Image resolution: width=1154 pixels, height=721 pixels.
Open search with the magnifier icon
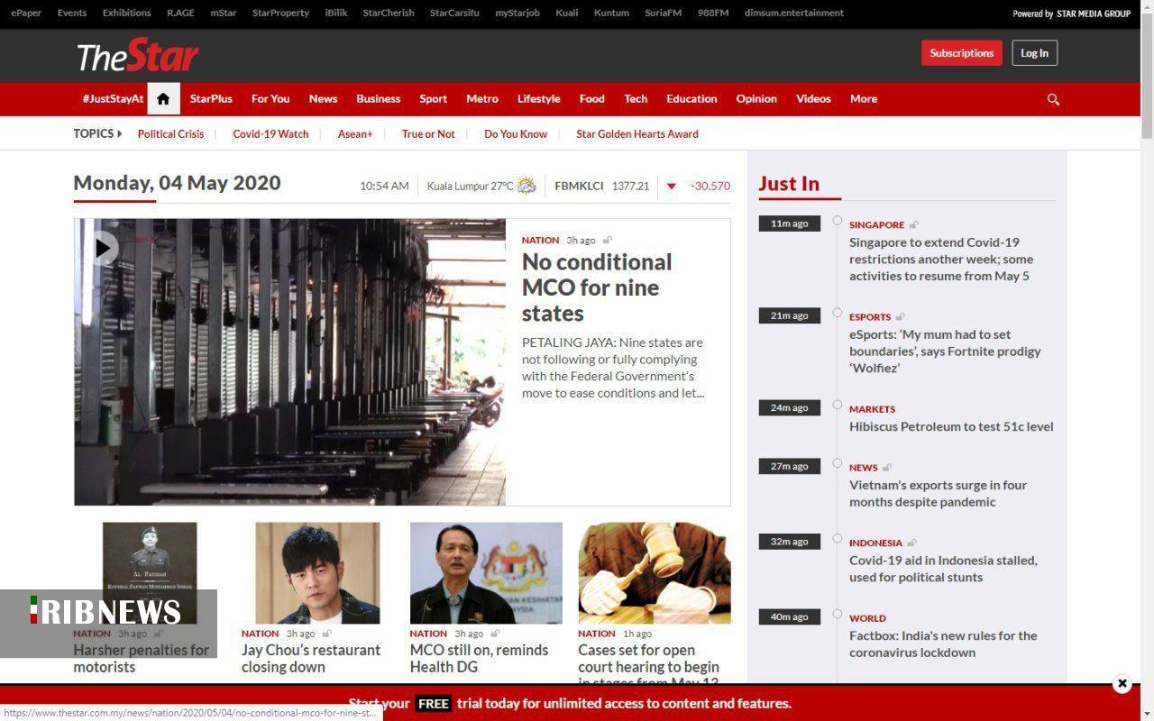(x=1052, y=99)
